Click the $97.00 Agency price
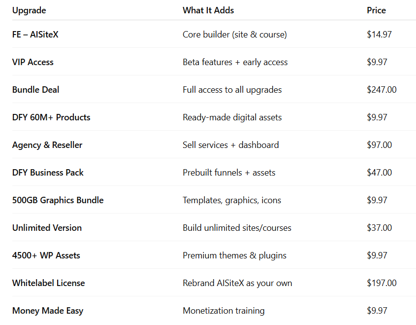This screenshot has width=416, height=325. coord(379,145)
